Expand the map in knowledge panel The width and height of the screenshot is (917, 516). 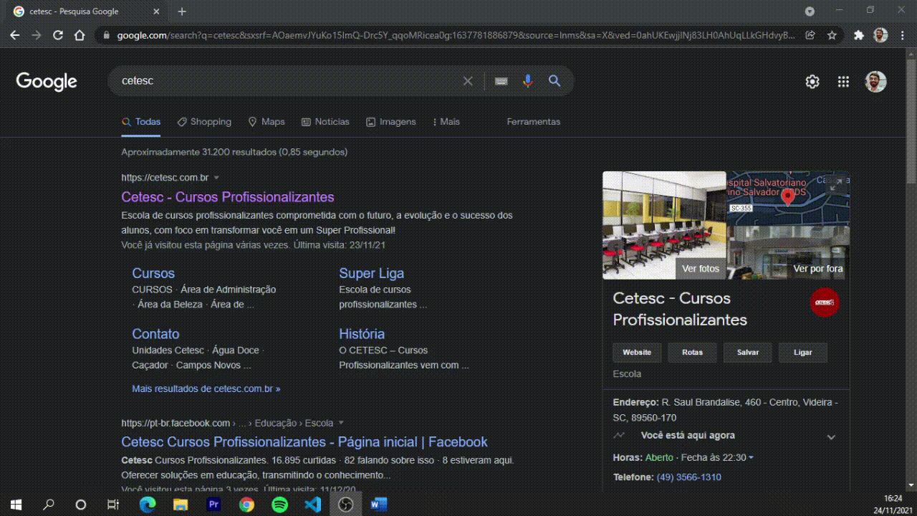[836, 184]
